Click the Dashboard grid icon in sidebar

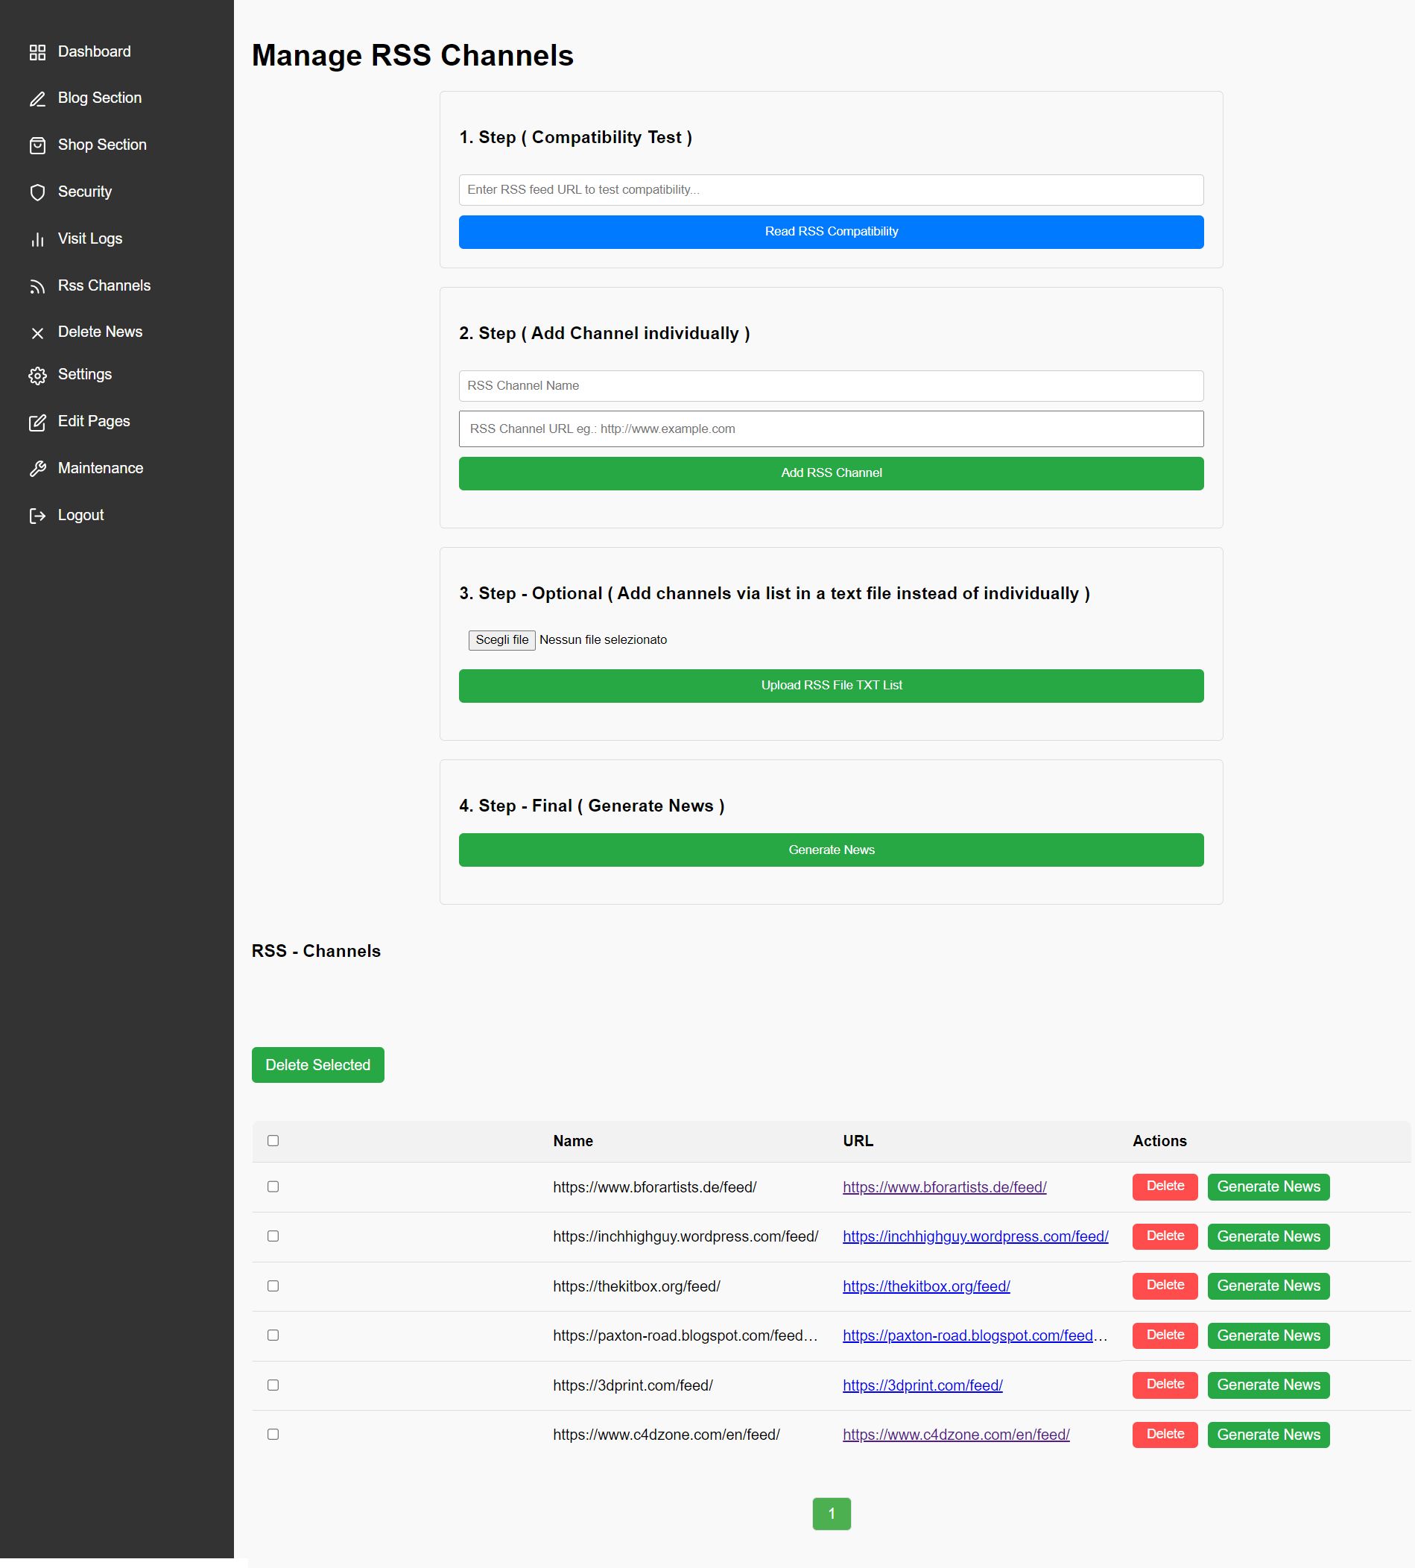[x=37, y=52]
